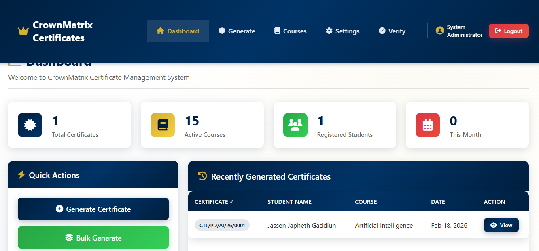Click the This Month label
539x251 pixels.
465,135
